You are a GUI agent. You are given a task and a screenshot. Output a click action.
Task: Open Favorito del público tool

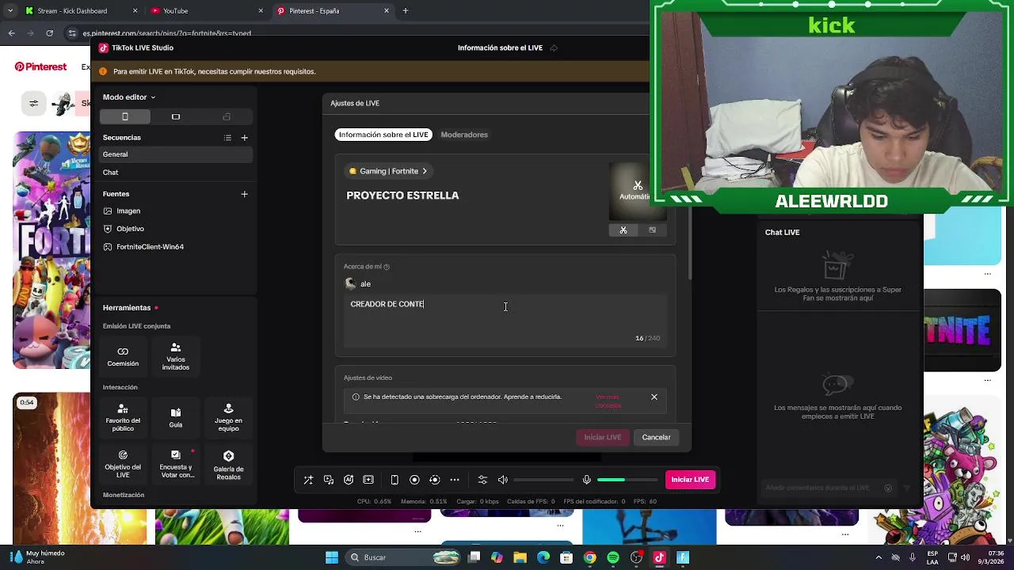pos(123,417)
